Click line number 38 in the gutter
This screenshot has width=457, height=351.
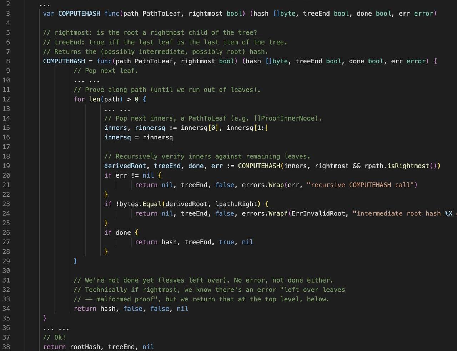click(x=6, y=347)
